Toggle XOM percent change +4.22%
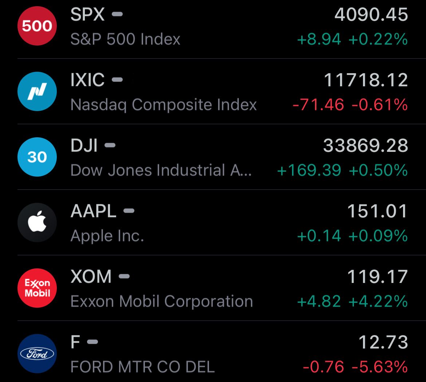The image size is (426, 382). coord(378,301)
